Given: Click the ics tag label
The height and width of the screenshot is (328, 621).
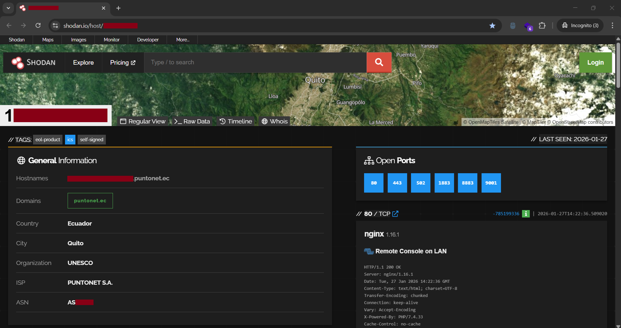Looking at the screenshot, I should [70, 139].
